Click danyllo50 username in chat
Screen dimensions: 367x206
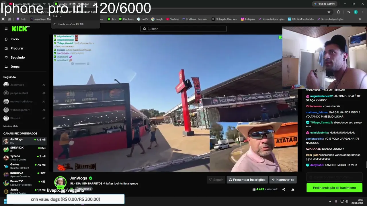pyautogui.click(x=317, y=165)
